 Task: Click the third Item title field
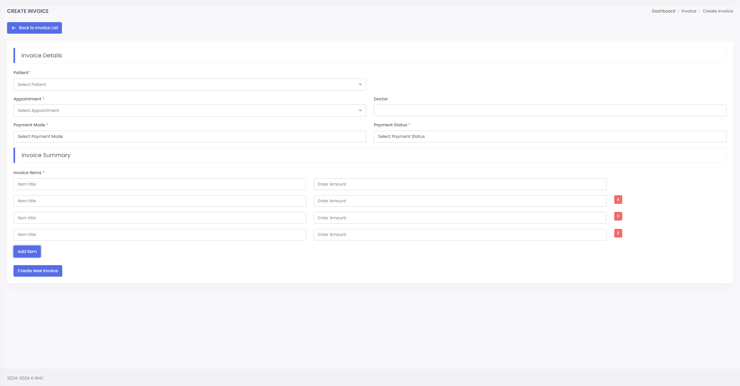pyautogui.click(x=160, y=218)
